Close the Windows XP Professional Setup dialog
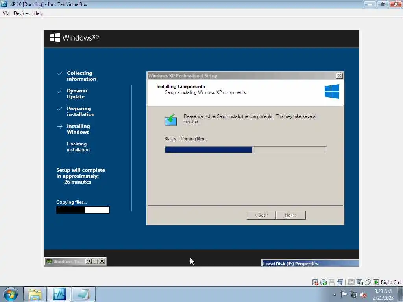403x302 pixels. click(x=339, y=76)
